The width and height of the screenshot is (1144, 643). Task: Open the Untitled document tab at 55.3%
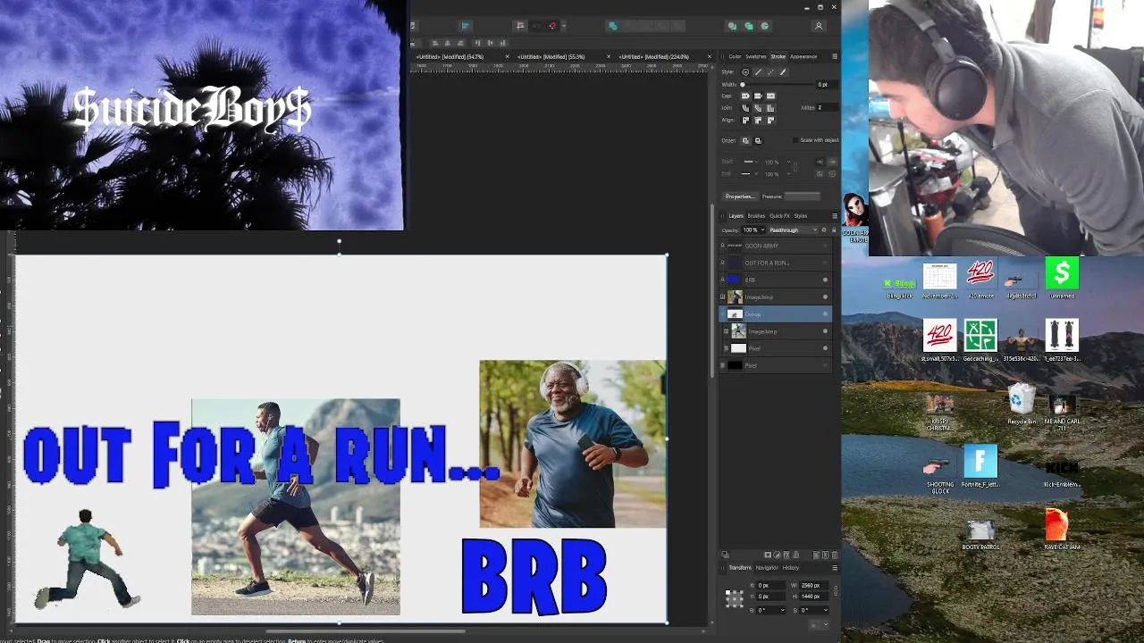[x=551, y=56]
